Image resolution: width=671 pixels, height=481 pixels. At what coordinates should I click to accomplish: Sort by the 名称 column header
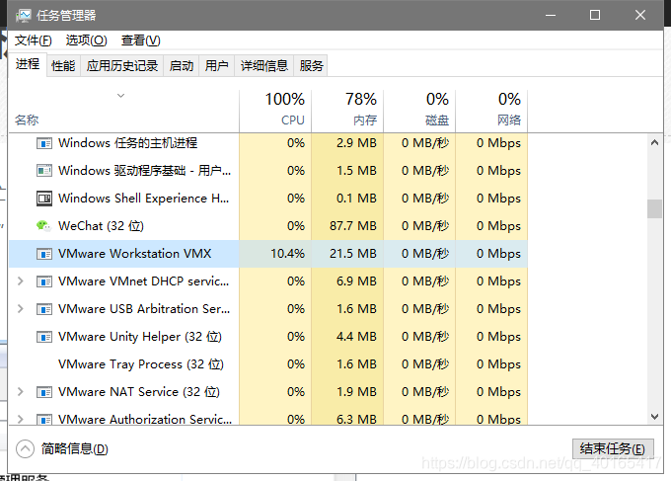tap(123, 111)
